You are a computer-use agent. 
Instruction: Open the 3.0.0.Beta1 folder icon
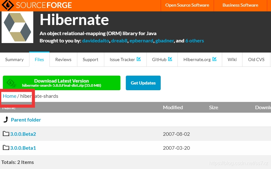[6, 147]
